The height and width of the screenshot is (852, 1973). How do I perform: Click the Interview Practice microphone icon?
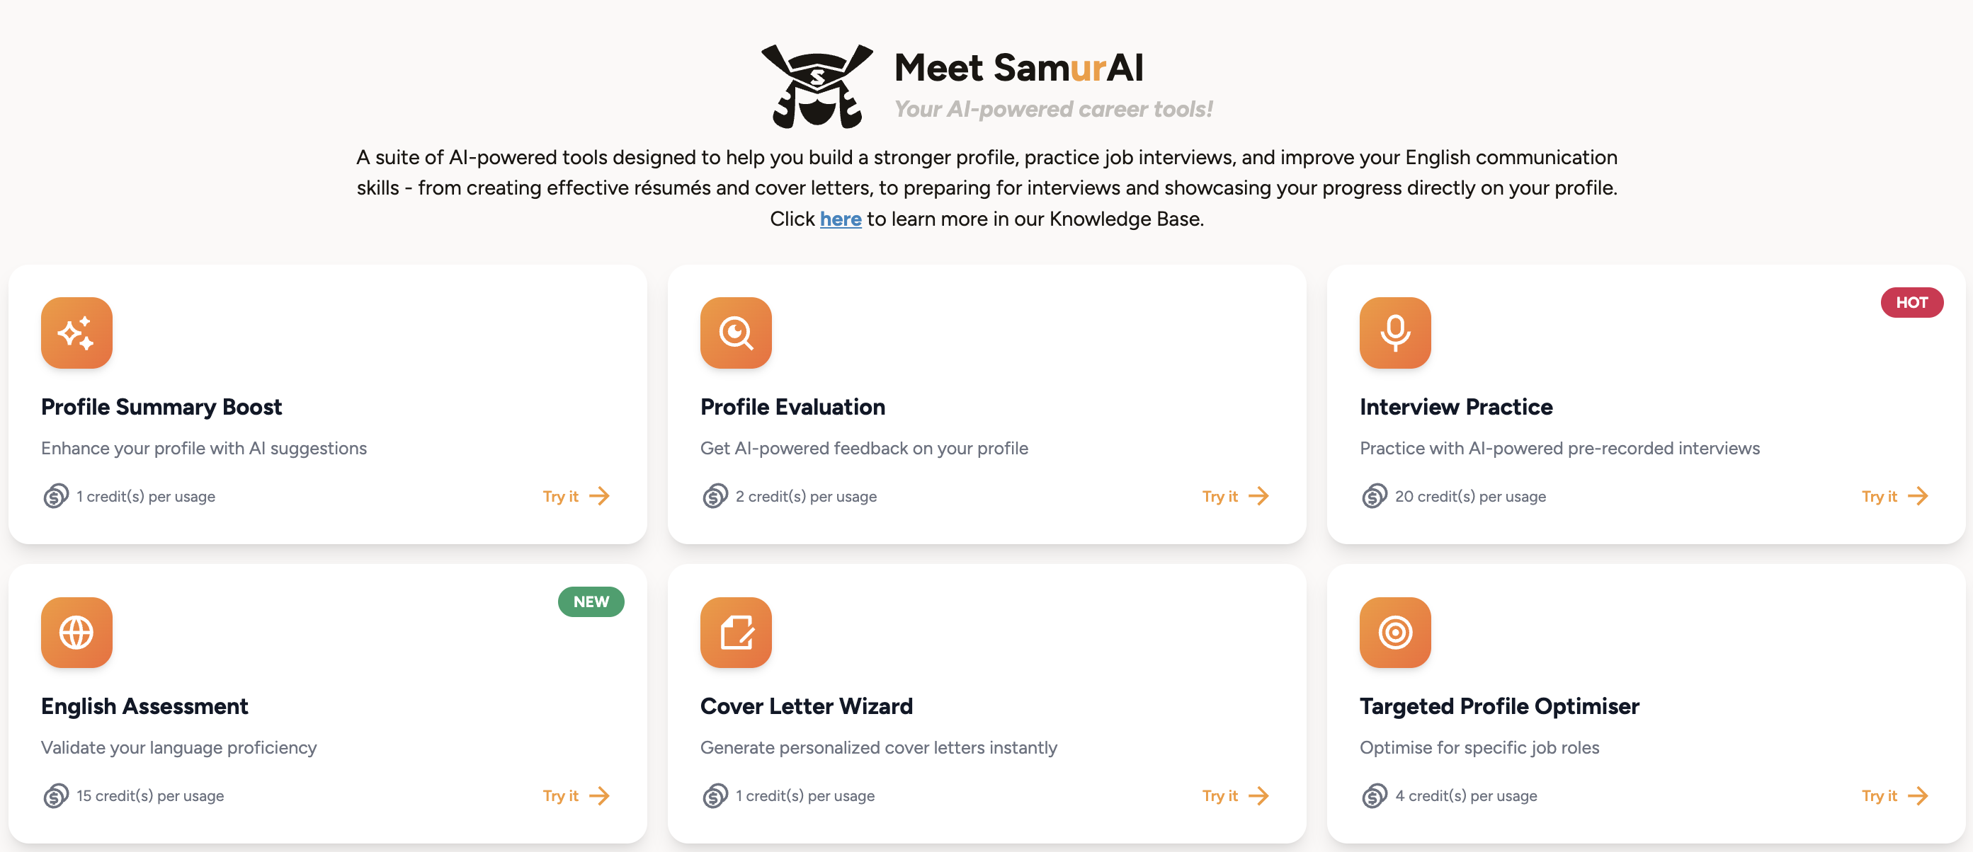(x=1394, y=333)
